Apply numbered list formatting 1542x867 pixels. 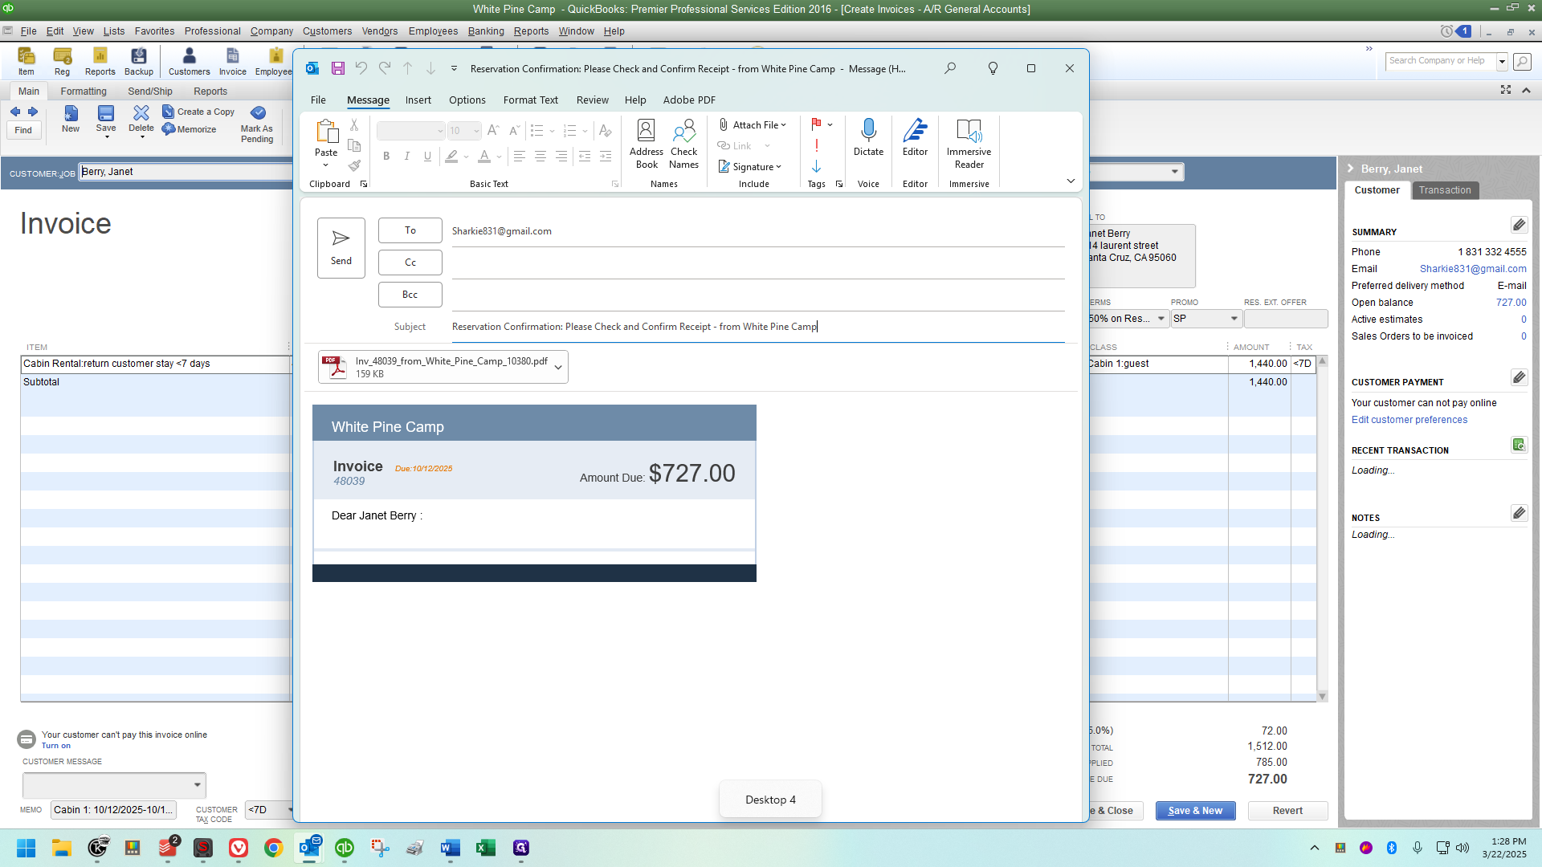[570, 130]
